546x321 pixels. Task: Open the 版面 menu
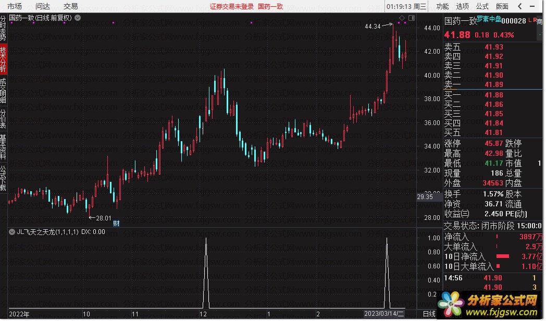[502, 6]
